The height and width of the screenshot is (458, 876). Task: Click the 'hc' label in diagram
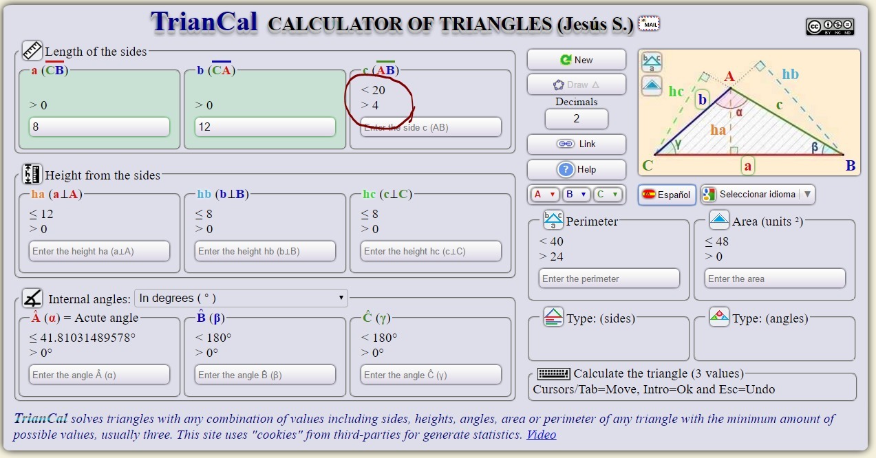click(676, 90)
